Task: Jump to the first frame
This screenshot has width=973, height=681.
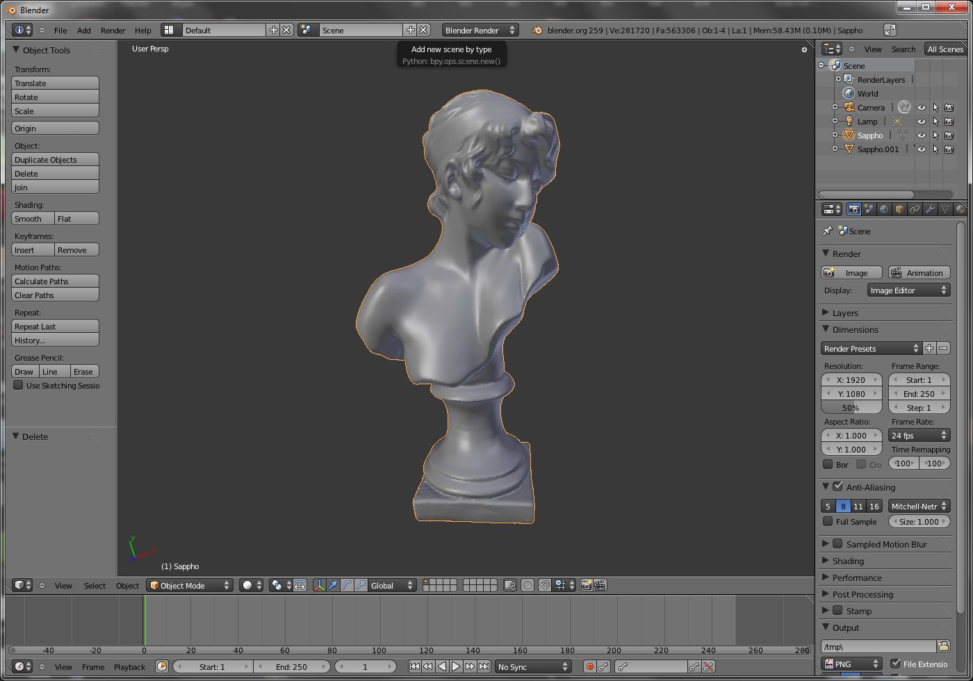Action: 414,666
